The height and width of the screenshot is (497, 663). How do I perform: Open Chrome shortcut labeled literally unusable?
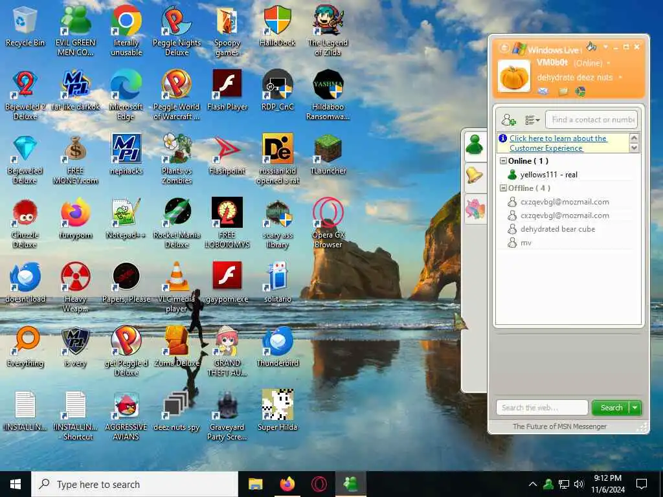126,30
